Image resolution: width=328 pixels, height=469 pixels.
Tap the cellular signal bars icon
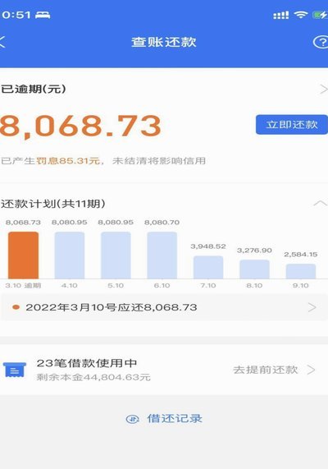(280, 15)
